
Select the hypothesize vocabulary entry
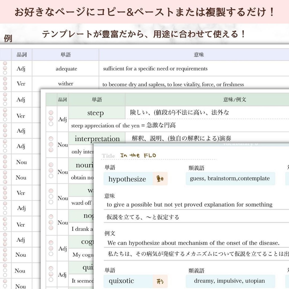[127, 179]
